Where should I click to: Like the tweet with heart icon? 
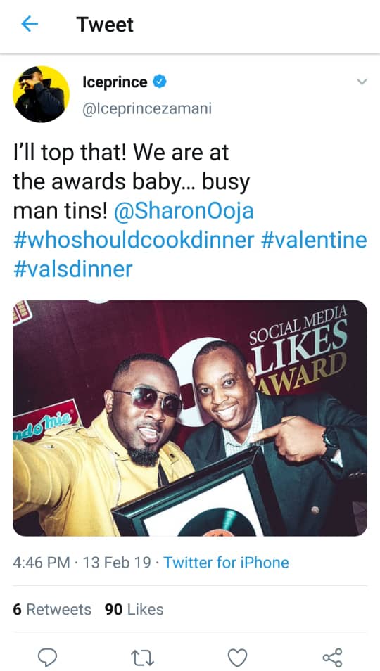237,658
